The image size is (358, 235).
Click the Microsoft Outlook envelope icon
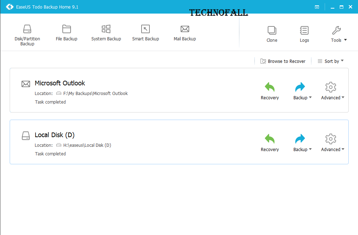(26, 84)
